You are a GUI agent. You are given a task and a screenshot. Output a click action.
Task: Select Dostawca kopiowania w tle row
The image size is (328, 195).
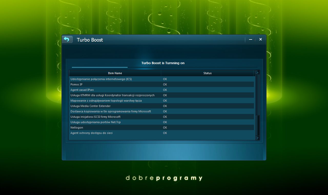(x=161, y=111)
